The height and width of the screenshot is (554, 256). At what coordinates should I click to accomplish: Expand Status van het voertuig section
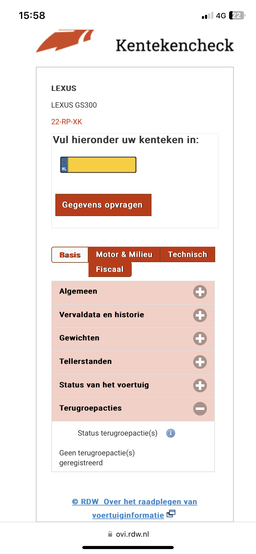pyautogui.click(x=200, y=386)
